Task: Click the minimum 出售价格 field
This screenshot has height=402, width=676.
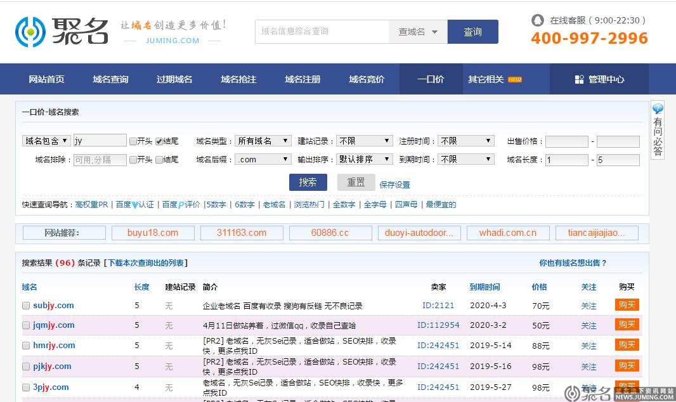Action: (x=567, y=141)
